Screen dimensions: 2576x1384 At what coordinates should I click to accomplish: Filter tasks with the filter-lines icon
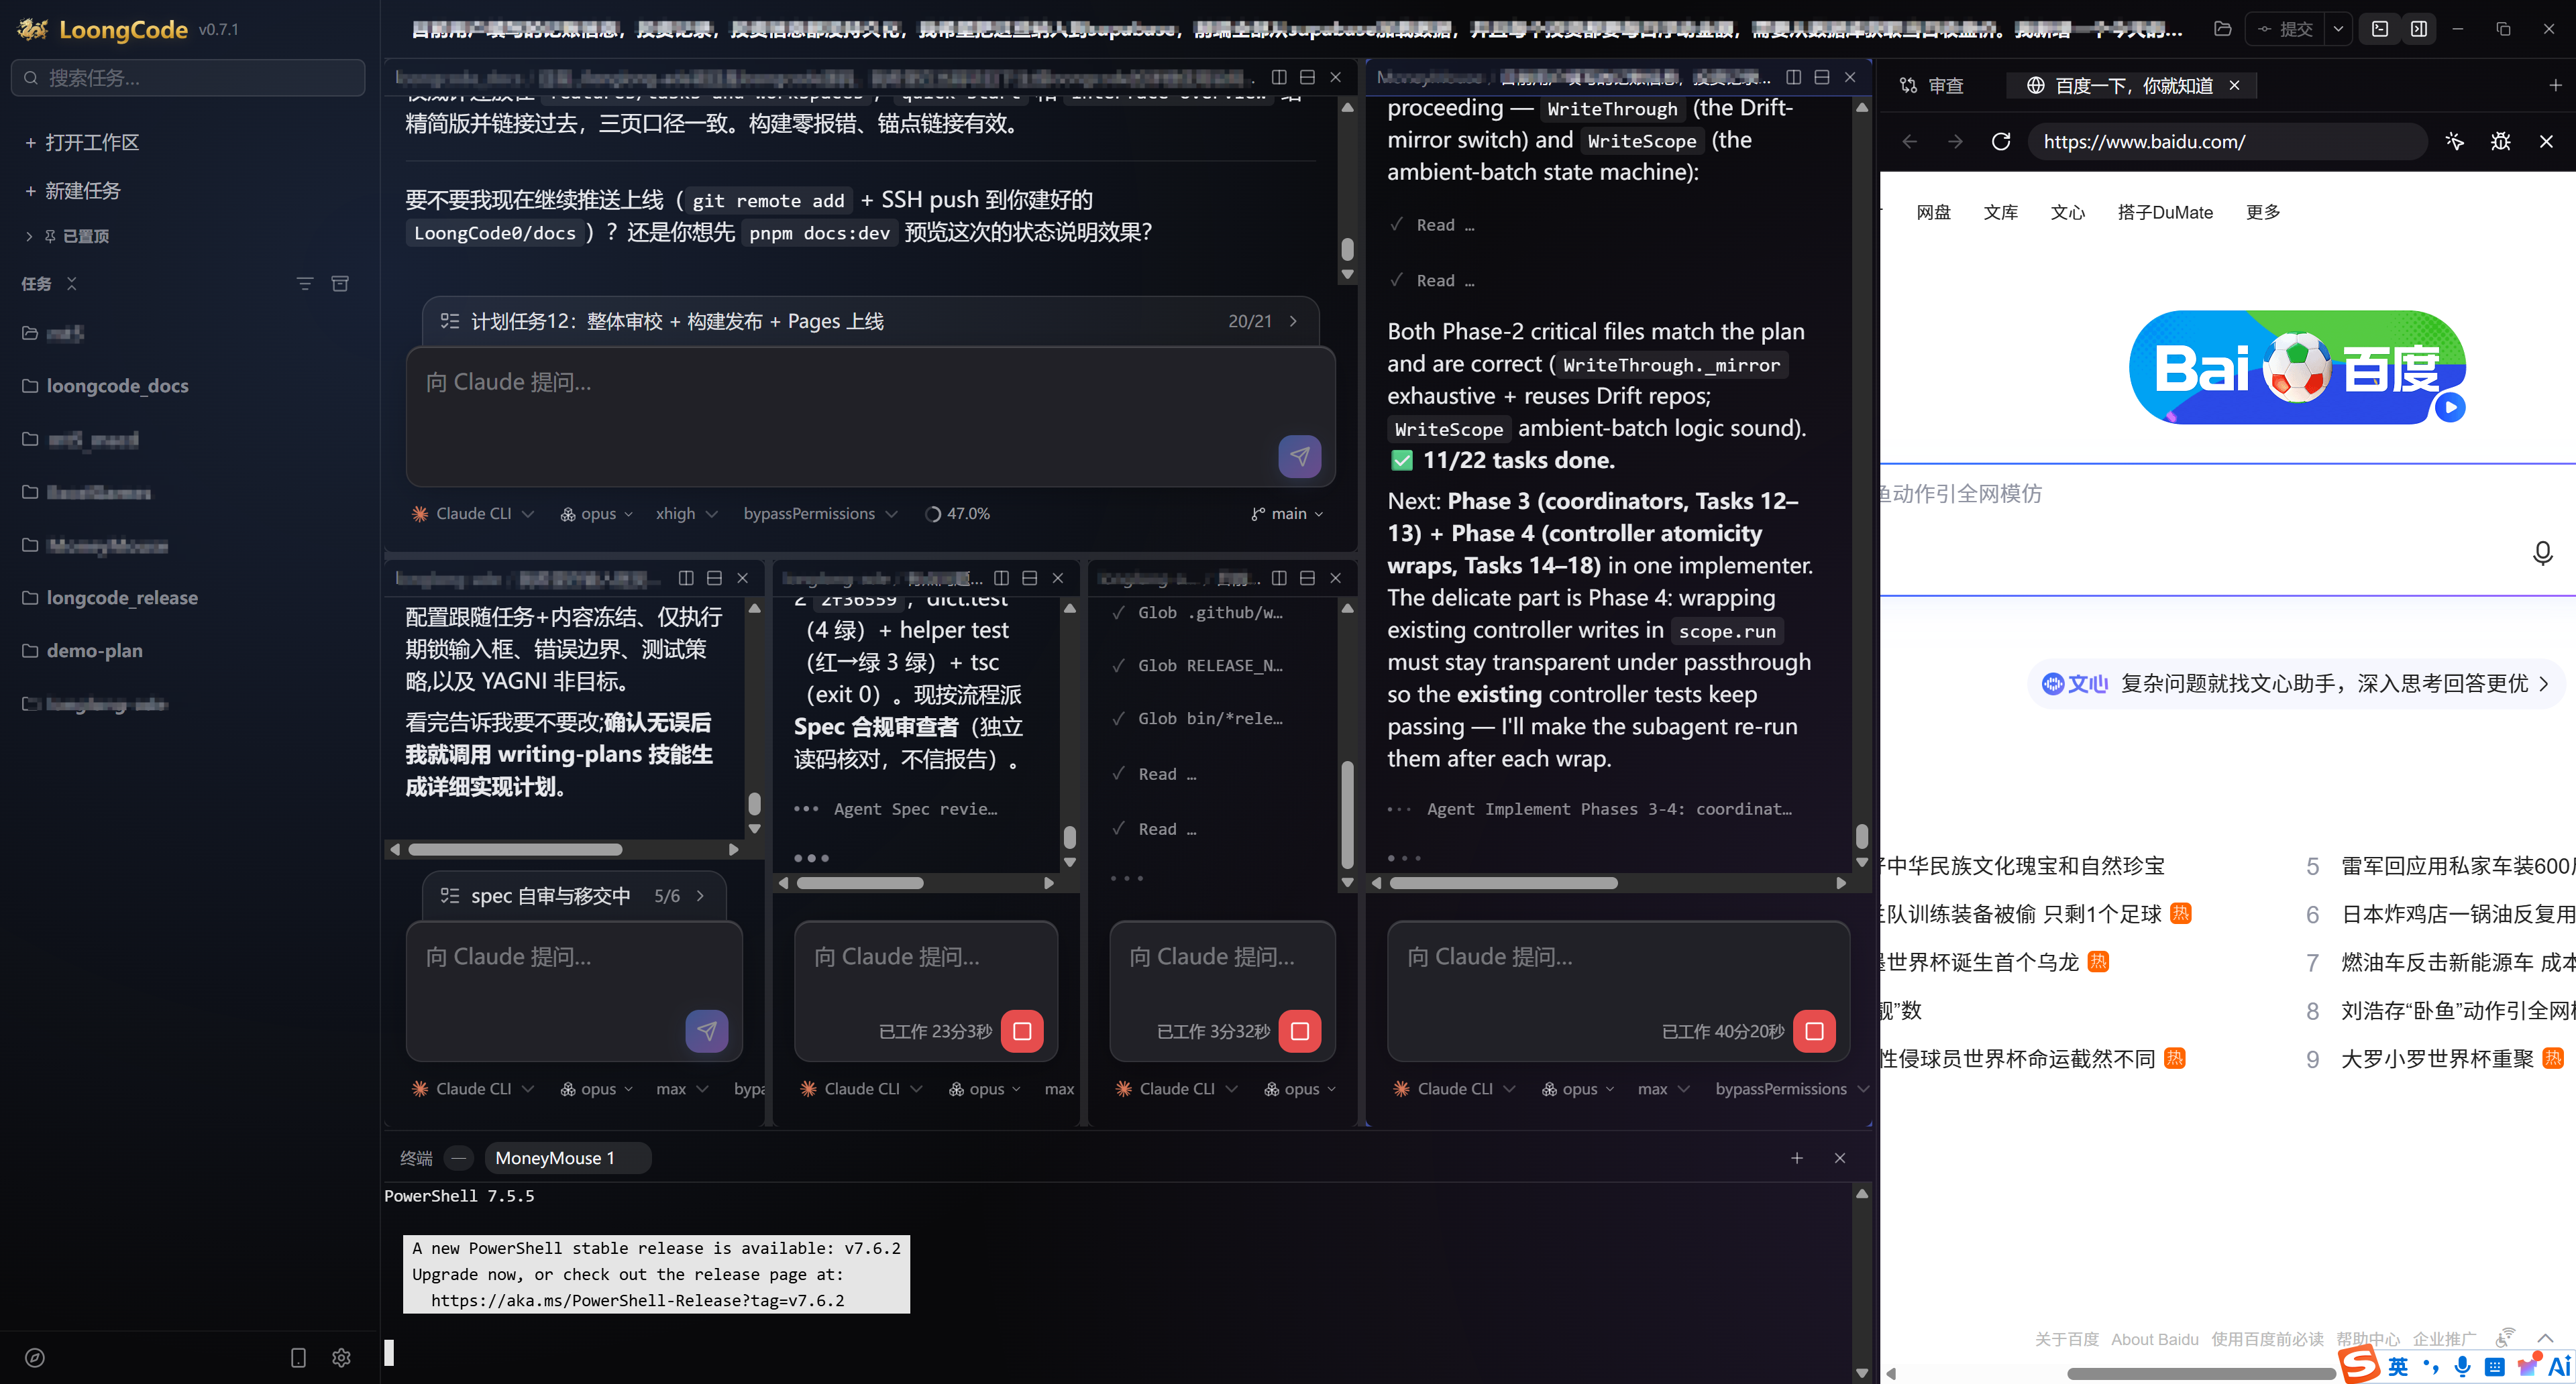click(x=305, y=284)
